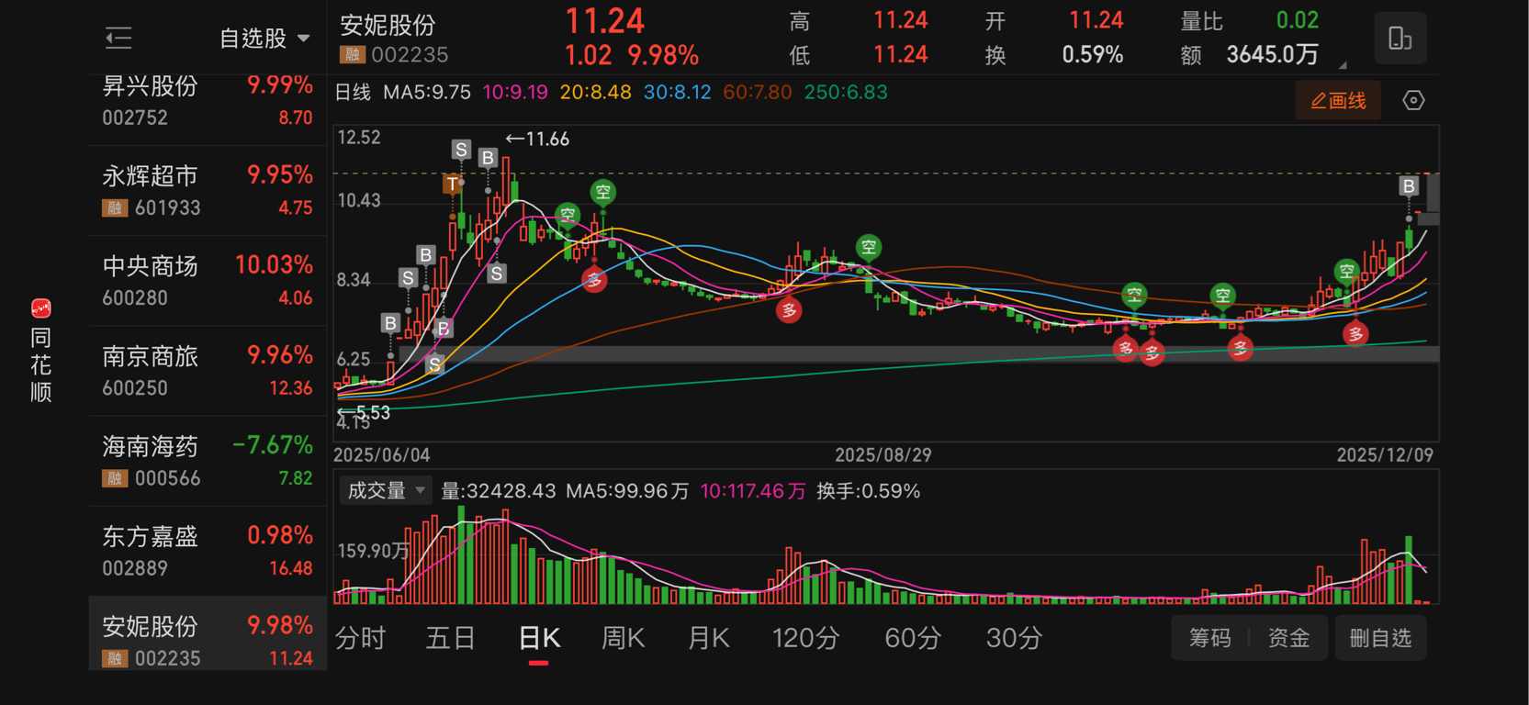The width and height of the screenshot is (1529, 705).
Task: Switch to the 日K chart tab
Action: (539, 638)
